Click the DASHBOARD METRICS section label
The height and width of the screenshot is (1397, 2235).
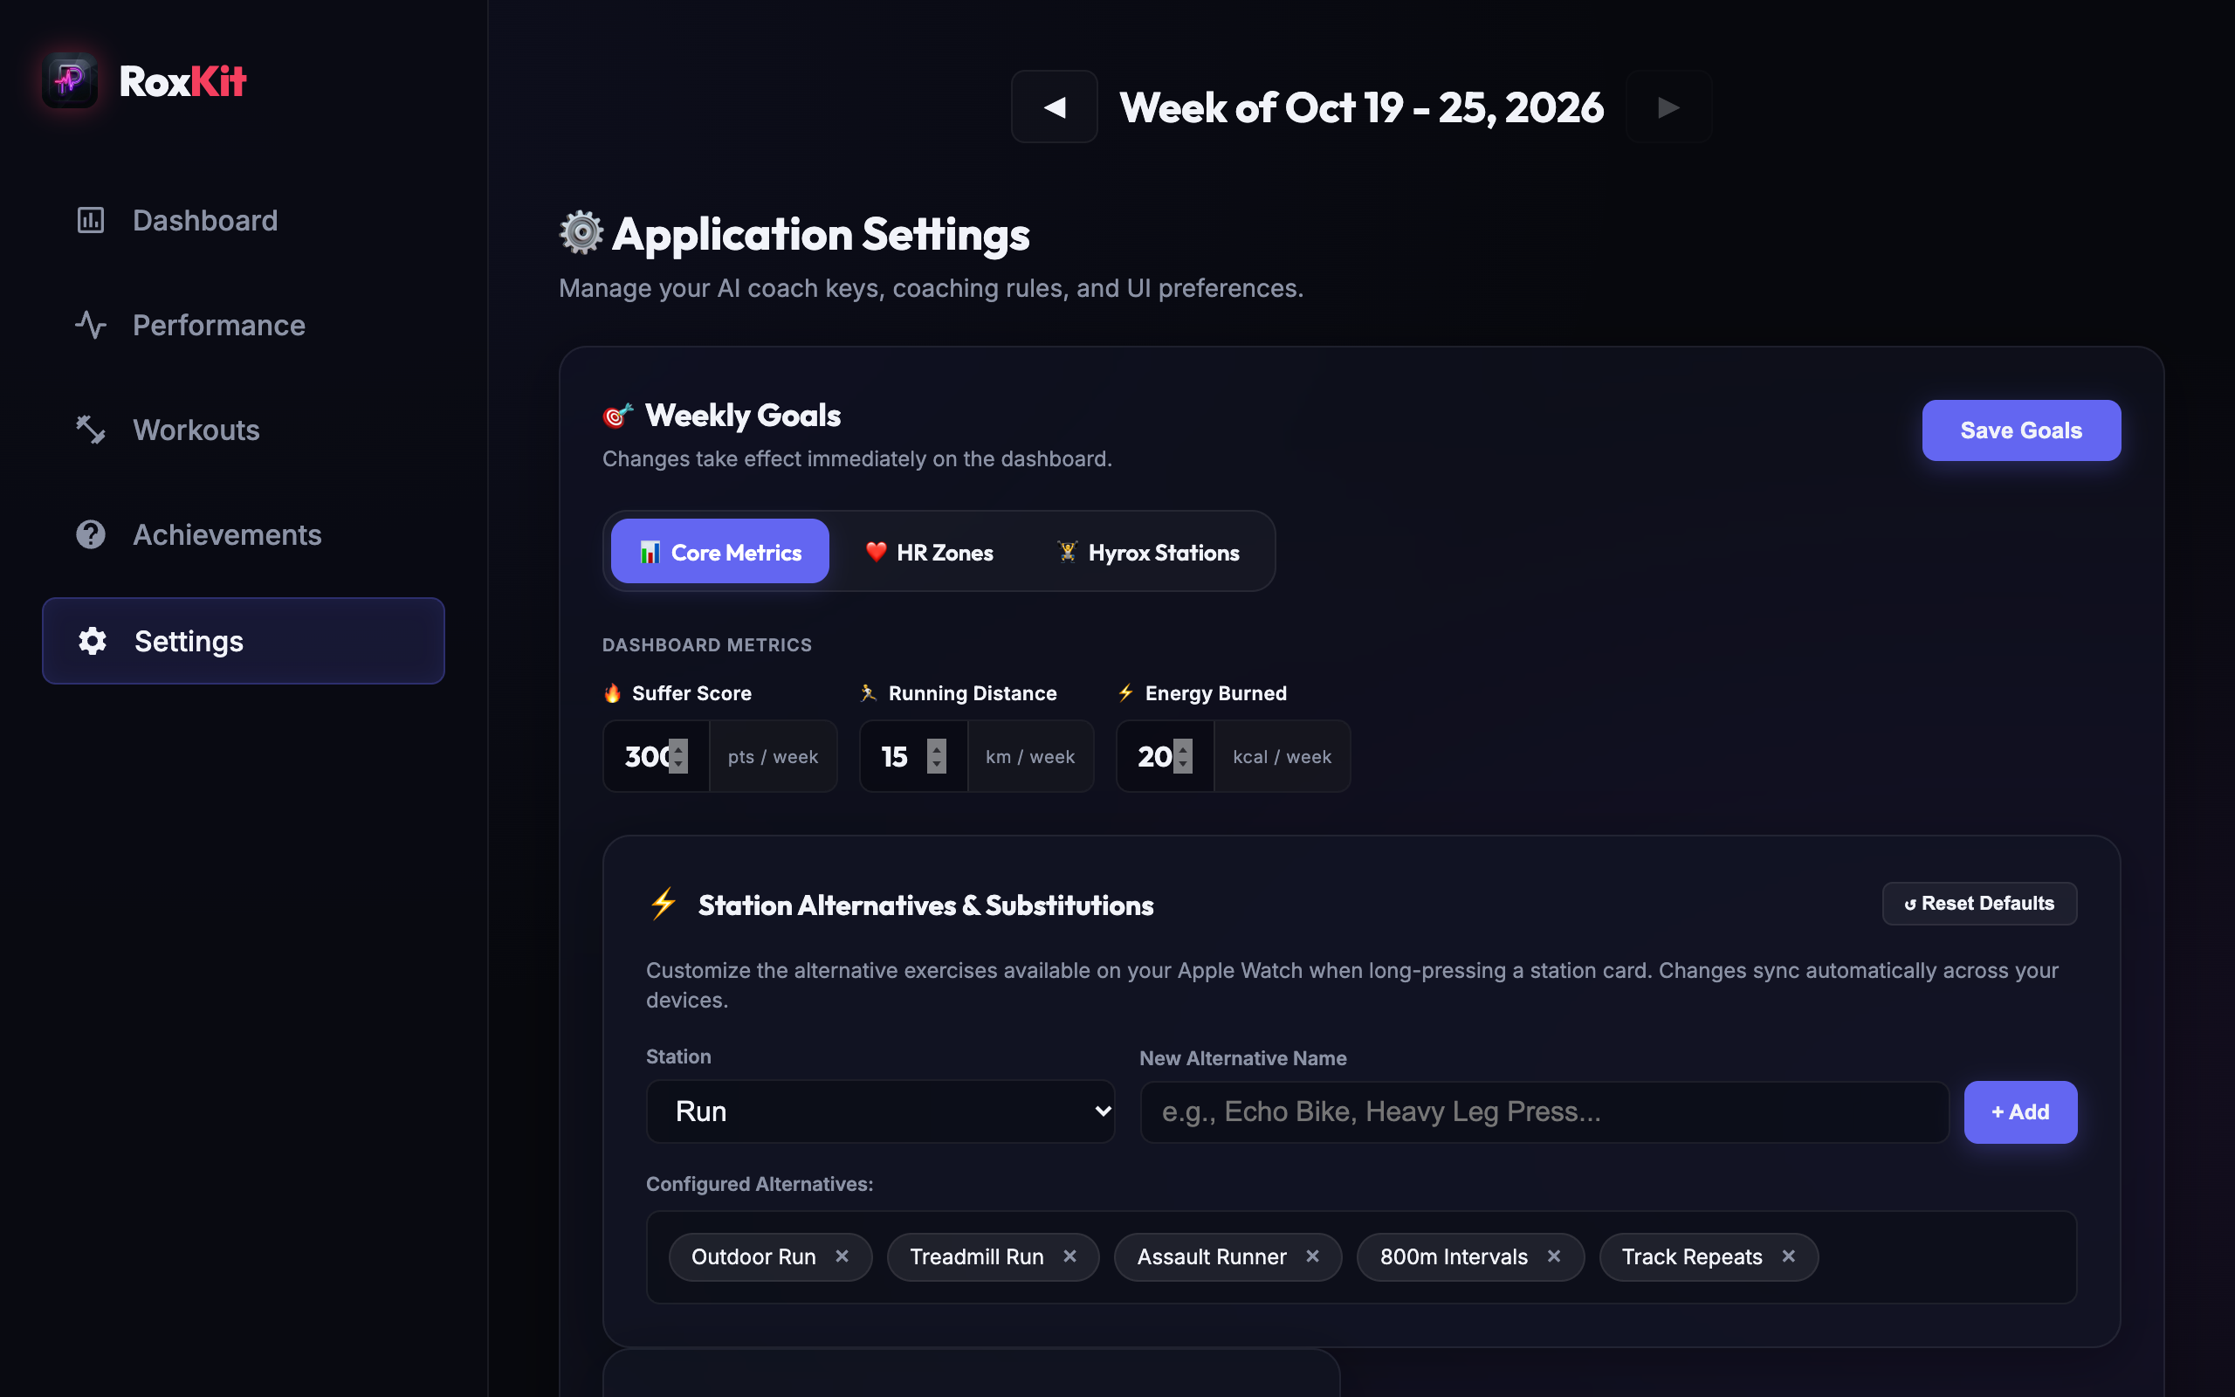(x=706, y=645)
